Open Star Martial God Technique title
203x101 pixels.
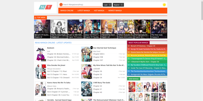tap(105, 48)
